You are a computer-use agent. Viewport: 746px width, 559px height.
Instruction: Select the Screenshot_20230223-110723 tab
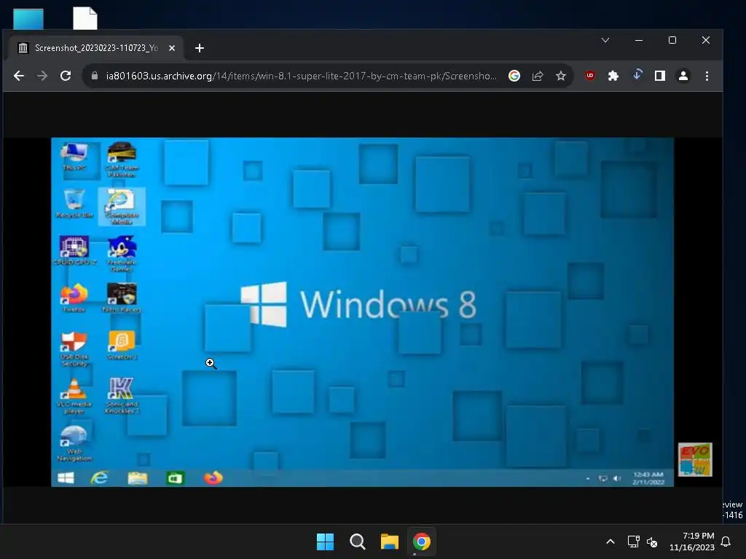click(x=97, y=48)
